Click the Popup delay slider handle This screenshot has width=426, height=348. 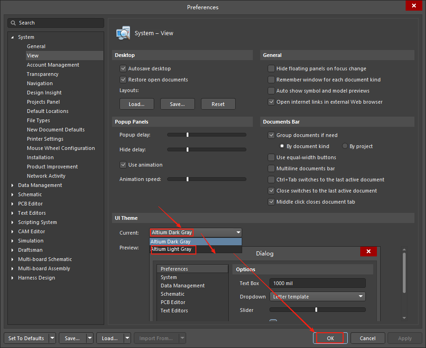point(188,135)
